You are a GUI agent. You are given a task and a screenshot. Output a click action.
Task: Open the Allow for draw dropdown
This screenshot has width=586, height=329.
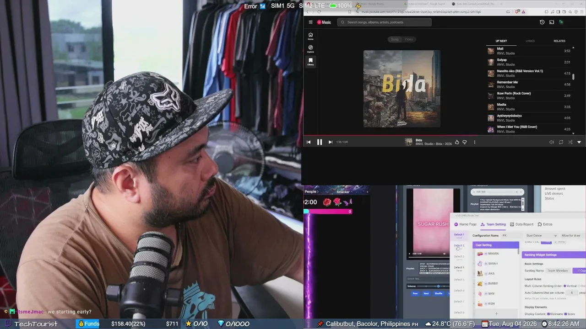click(571, 236)
